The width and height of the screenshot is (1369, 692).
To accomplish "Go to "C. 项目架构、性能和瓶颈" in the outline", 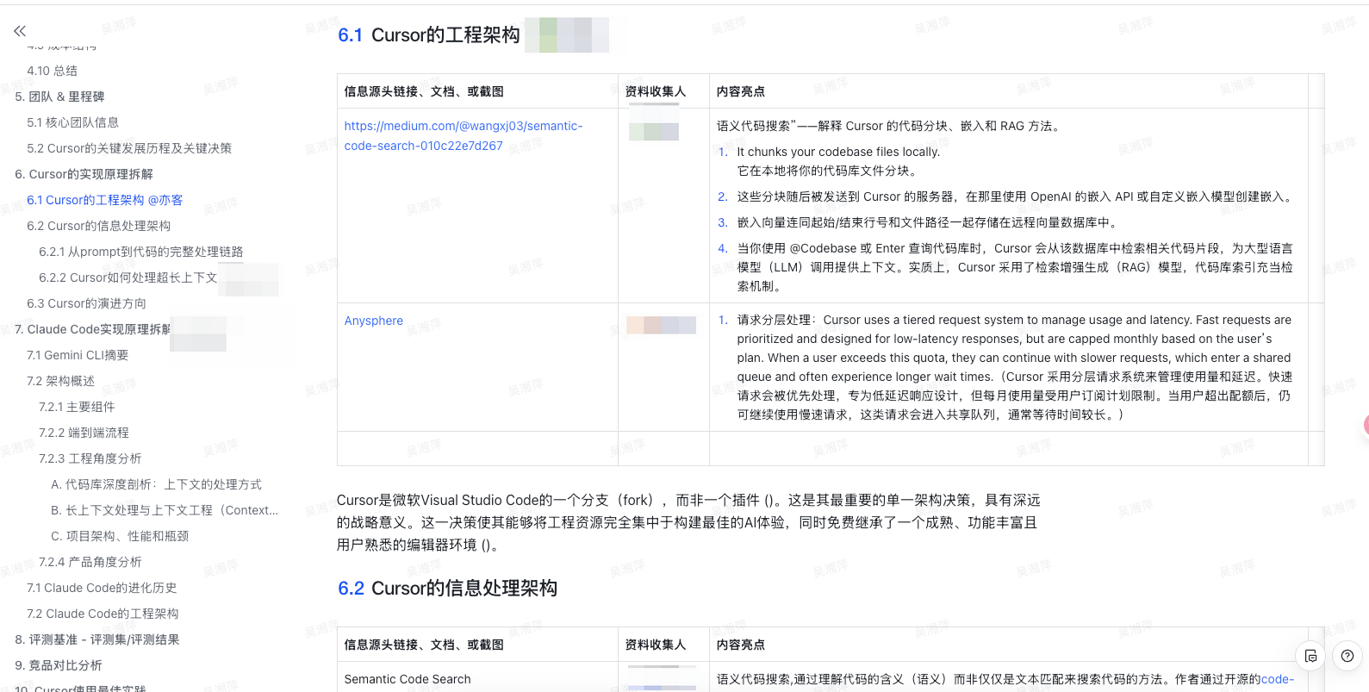I will click(120, 536).
